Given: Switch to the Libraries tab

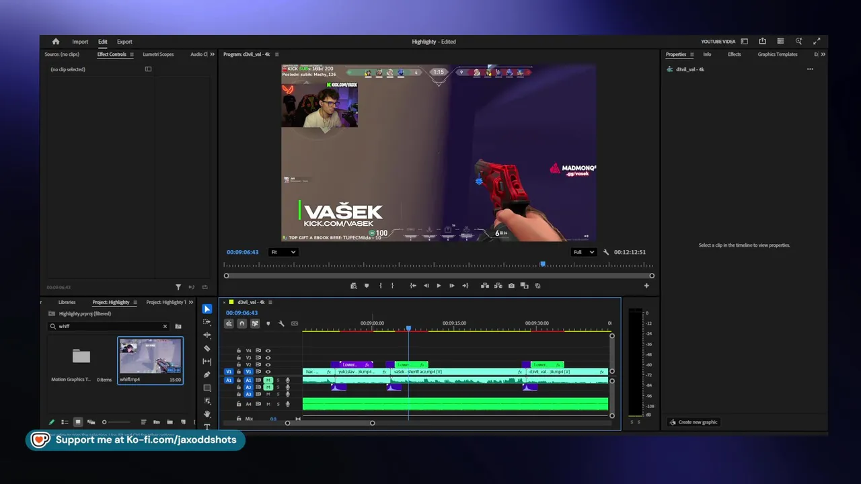Looking at the screenshot, I should click(x=67, y=302).
